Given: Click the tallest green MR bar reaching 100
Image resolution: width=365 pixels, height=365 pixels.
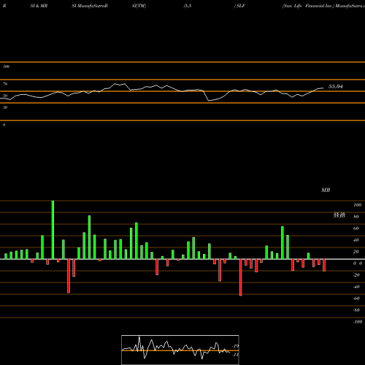Looking at the screenshot, I should tap(53, 230).
